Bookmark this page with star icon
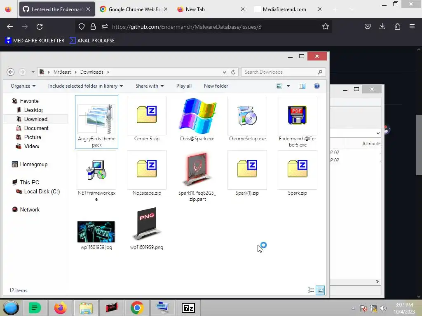Screen dimensions: 422x316 tap(326, 27)
